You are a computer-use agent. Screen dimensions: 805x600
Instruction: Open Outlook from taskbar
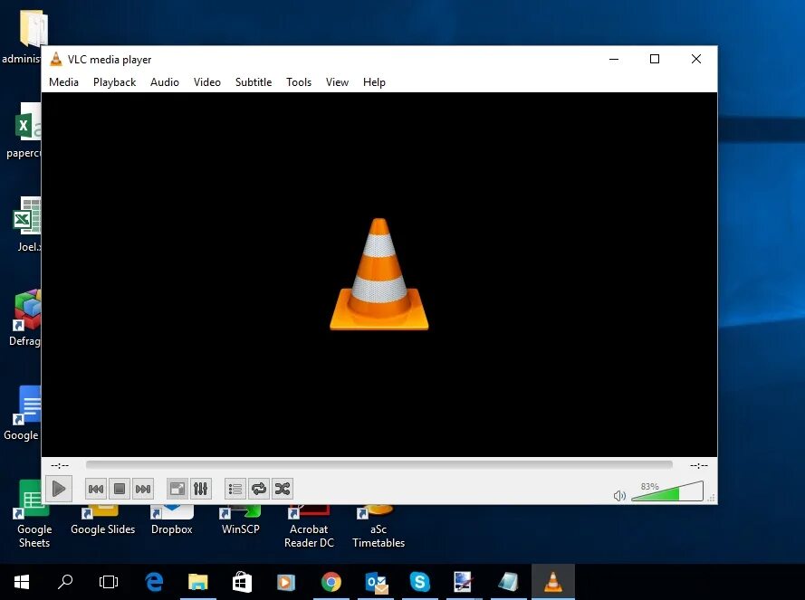(376, 582)
